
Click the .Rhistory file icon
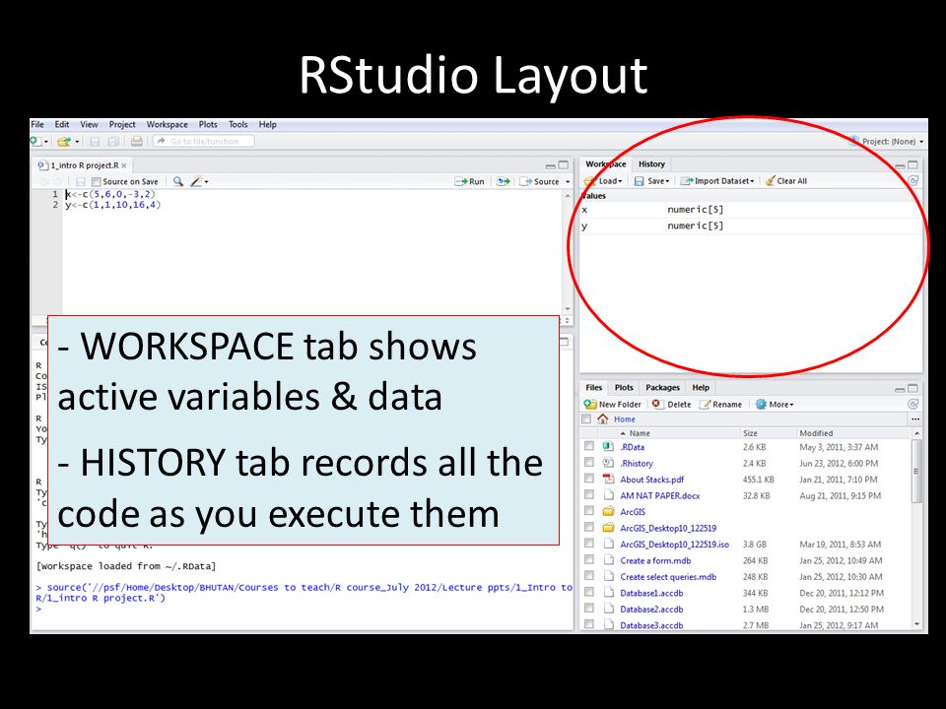[608, 463]
